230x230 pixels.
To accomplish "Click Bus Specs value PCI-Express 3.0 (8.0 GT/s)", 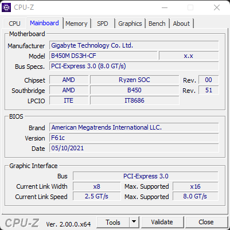I will [134, 66].
